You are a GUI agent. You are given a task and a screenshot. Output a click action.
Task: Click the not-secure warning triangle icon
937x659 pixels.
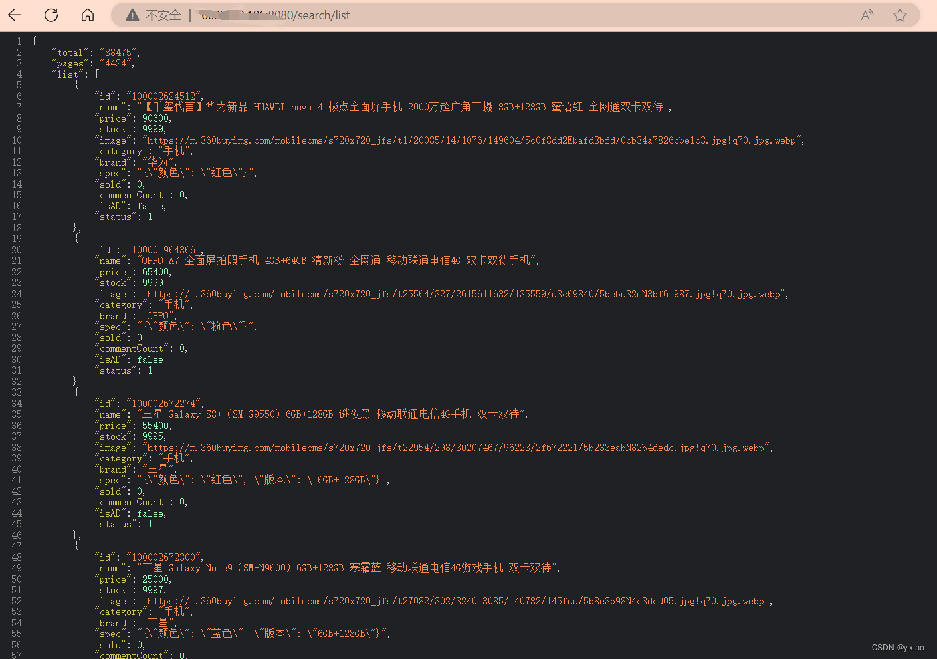point(132,15)
